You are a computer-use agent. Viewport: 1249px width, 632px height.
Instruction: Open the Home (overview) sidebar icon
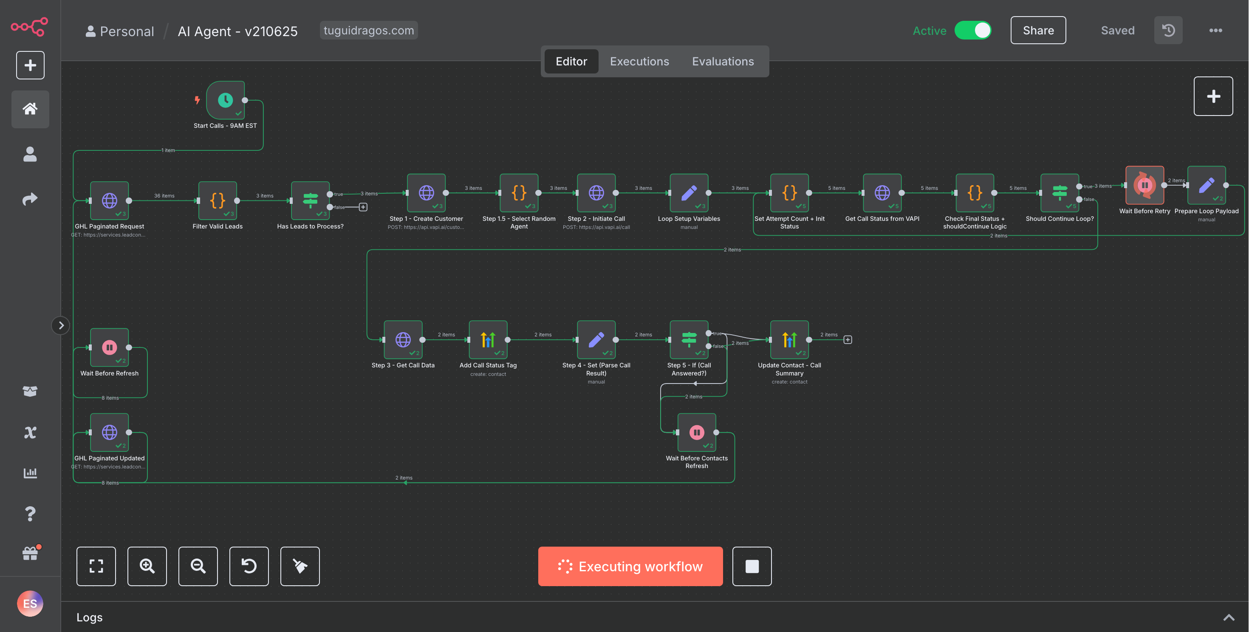30,109
